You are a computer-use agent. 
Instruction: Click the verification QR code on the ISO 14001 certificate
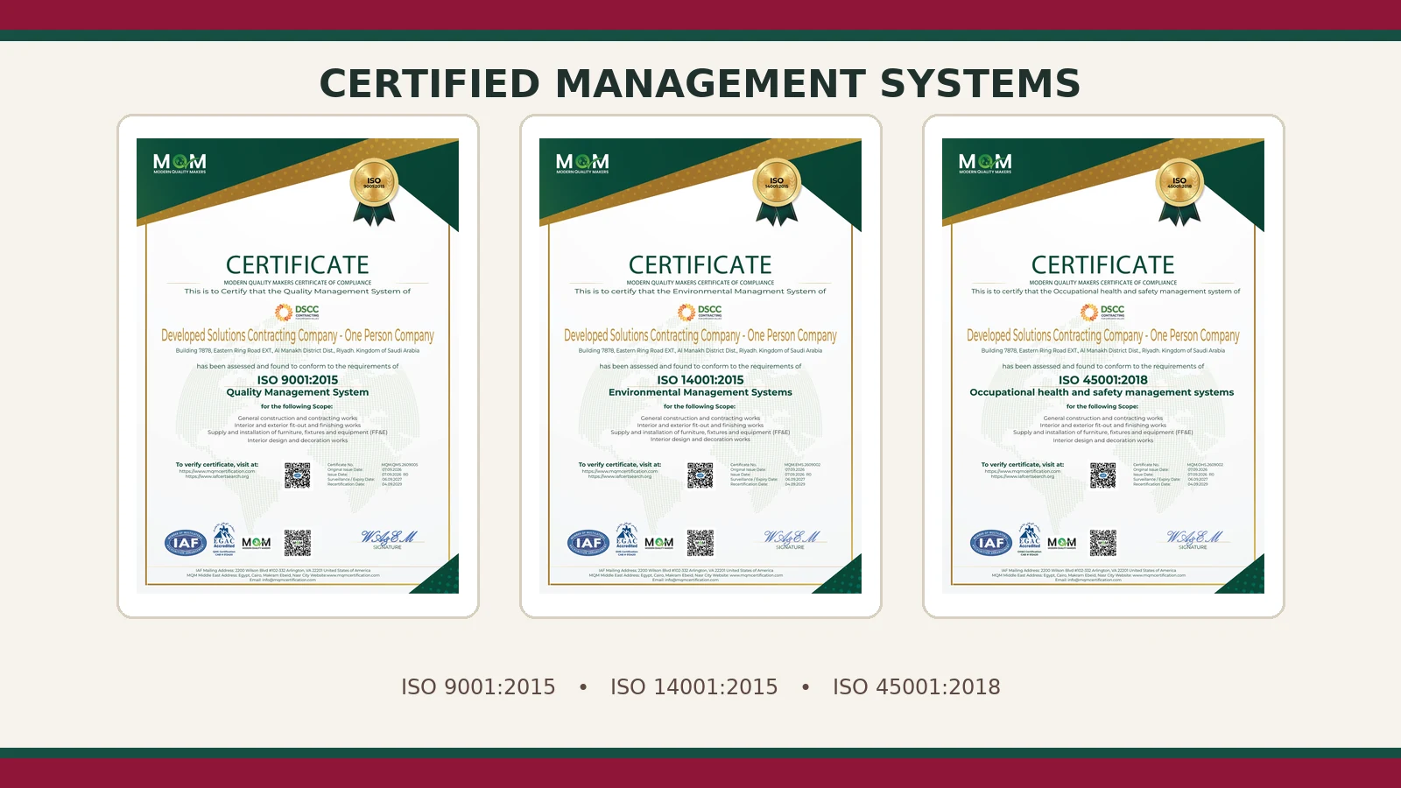(x=700, y=475)
